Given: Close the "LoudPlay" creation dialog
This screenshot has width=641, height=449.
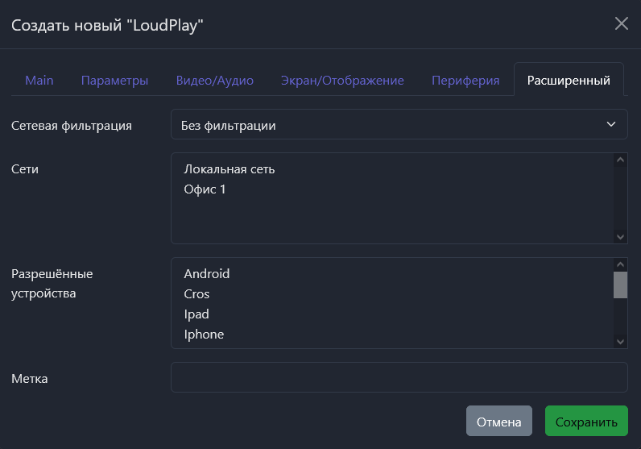Looking at the screenshot, I should click(621, 23).
